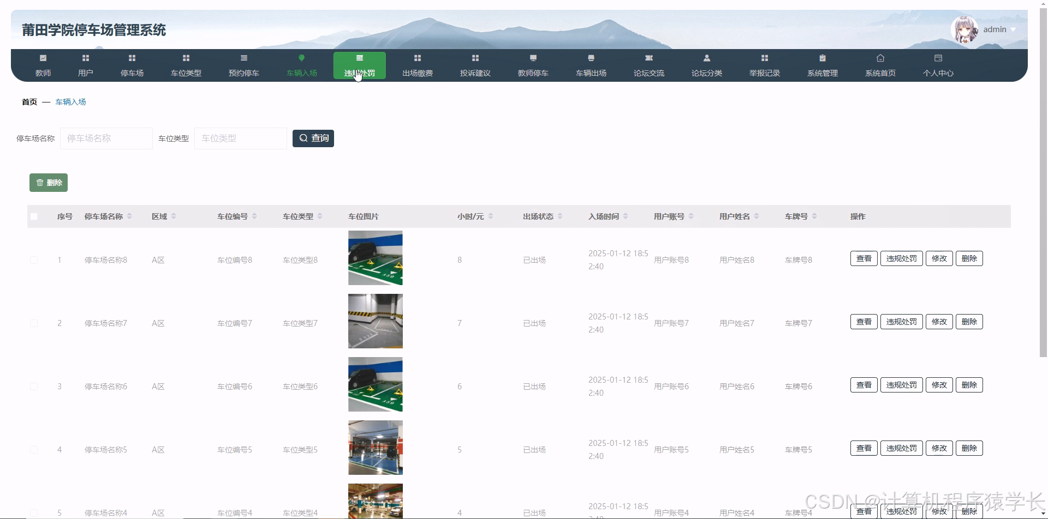Open the 教师 nav icon
Image resolution: width=1048 pixels, height=519 pixels.
pos(43,58)
